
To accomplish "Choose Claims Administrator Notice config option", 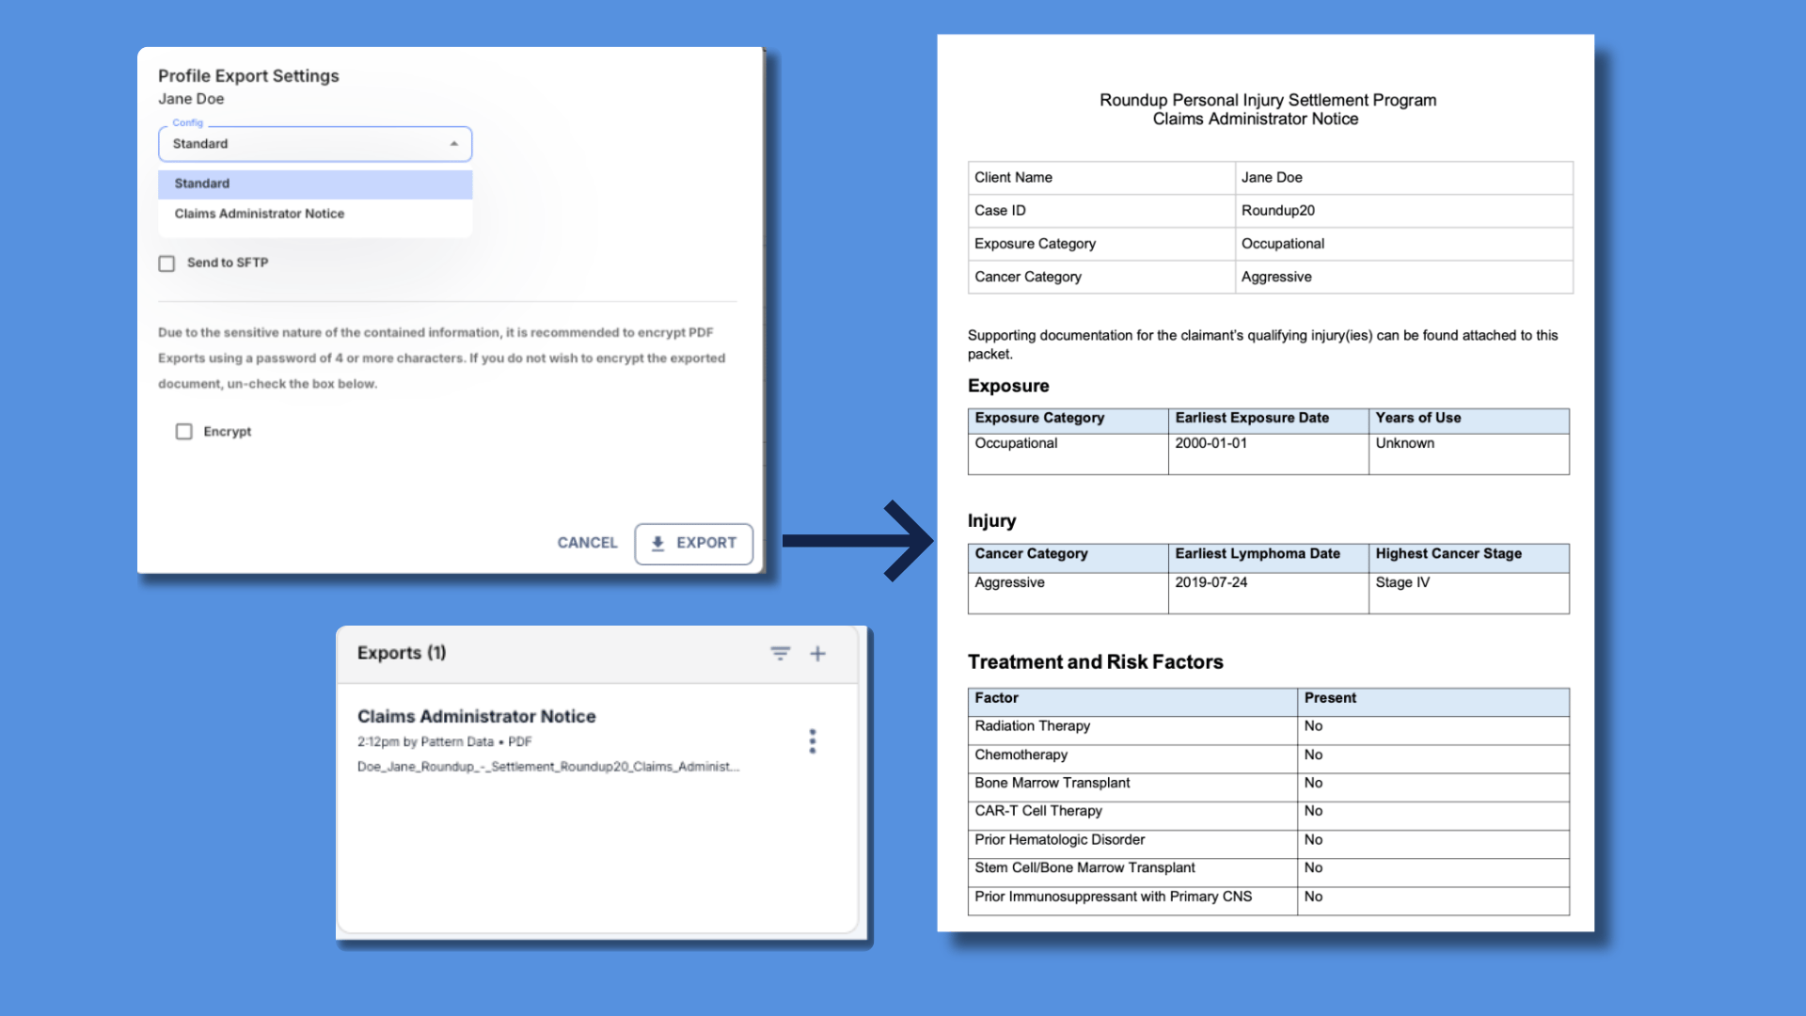I will (315, 214).
